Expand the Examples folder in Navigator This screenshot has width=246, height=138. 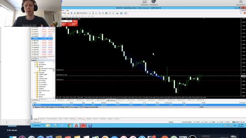pos(35,72)
